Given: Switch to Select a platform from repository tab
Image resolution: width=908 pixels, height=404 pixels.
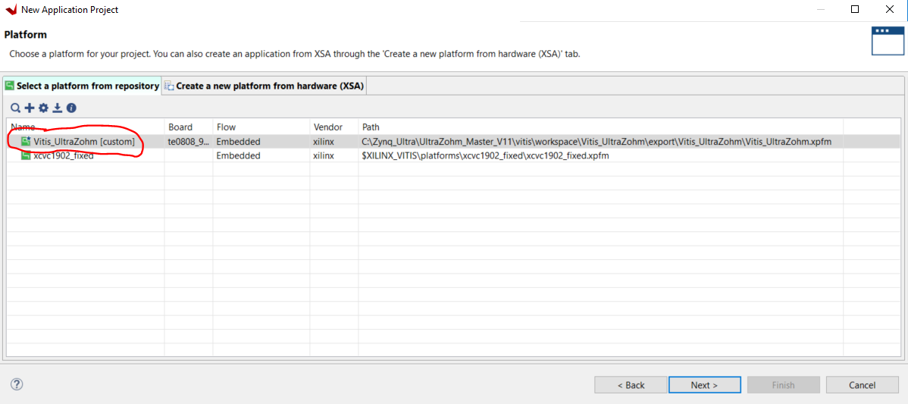Looking at the screenshot, I should 82,86.
